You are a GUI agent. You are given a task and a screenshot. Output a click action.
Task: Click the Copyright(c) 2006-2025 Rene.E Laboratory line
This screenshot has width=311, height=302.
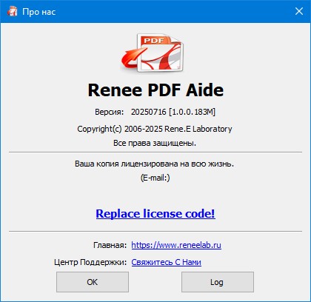(155, 129)
